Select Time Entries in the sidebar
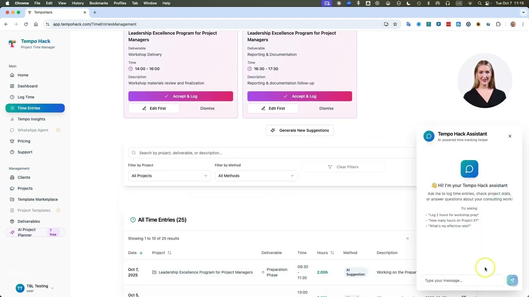The width and height of the screenshot is (529, 297). 35,108
